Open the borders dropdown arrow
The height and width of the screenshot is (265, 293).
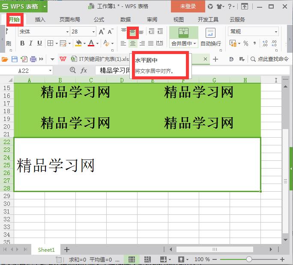pyautogui.click(x=57, y=43)
